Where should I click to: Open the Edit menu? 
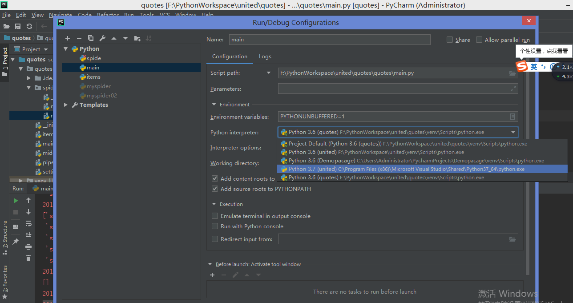pos(21,15)
